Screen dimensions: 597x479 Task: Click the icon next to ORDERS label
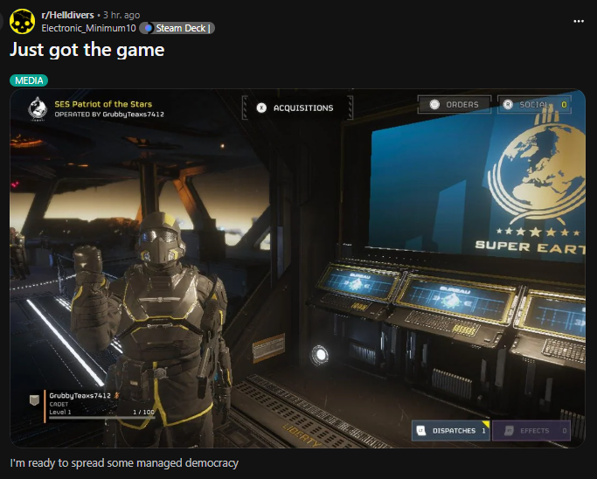click(434, 104)
